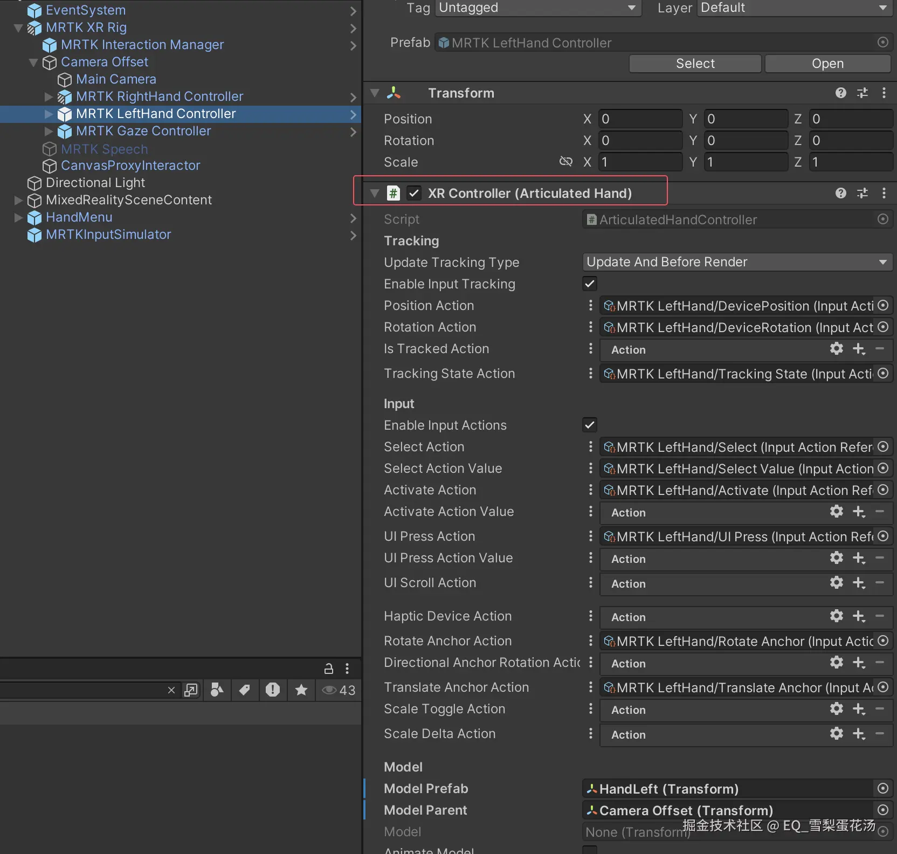Open gear settings for Is Tracked Action
897x854 pixels.
click(x=837, y=349)
